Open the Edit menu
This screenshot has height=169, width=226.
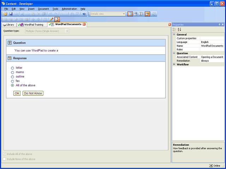pyautogui.click(x=14, y=9)
